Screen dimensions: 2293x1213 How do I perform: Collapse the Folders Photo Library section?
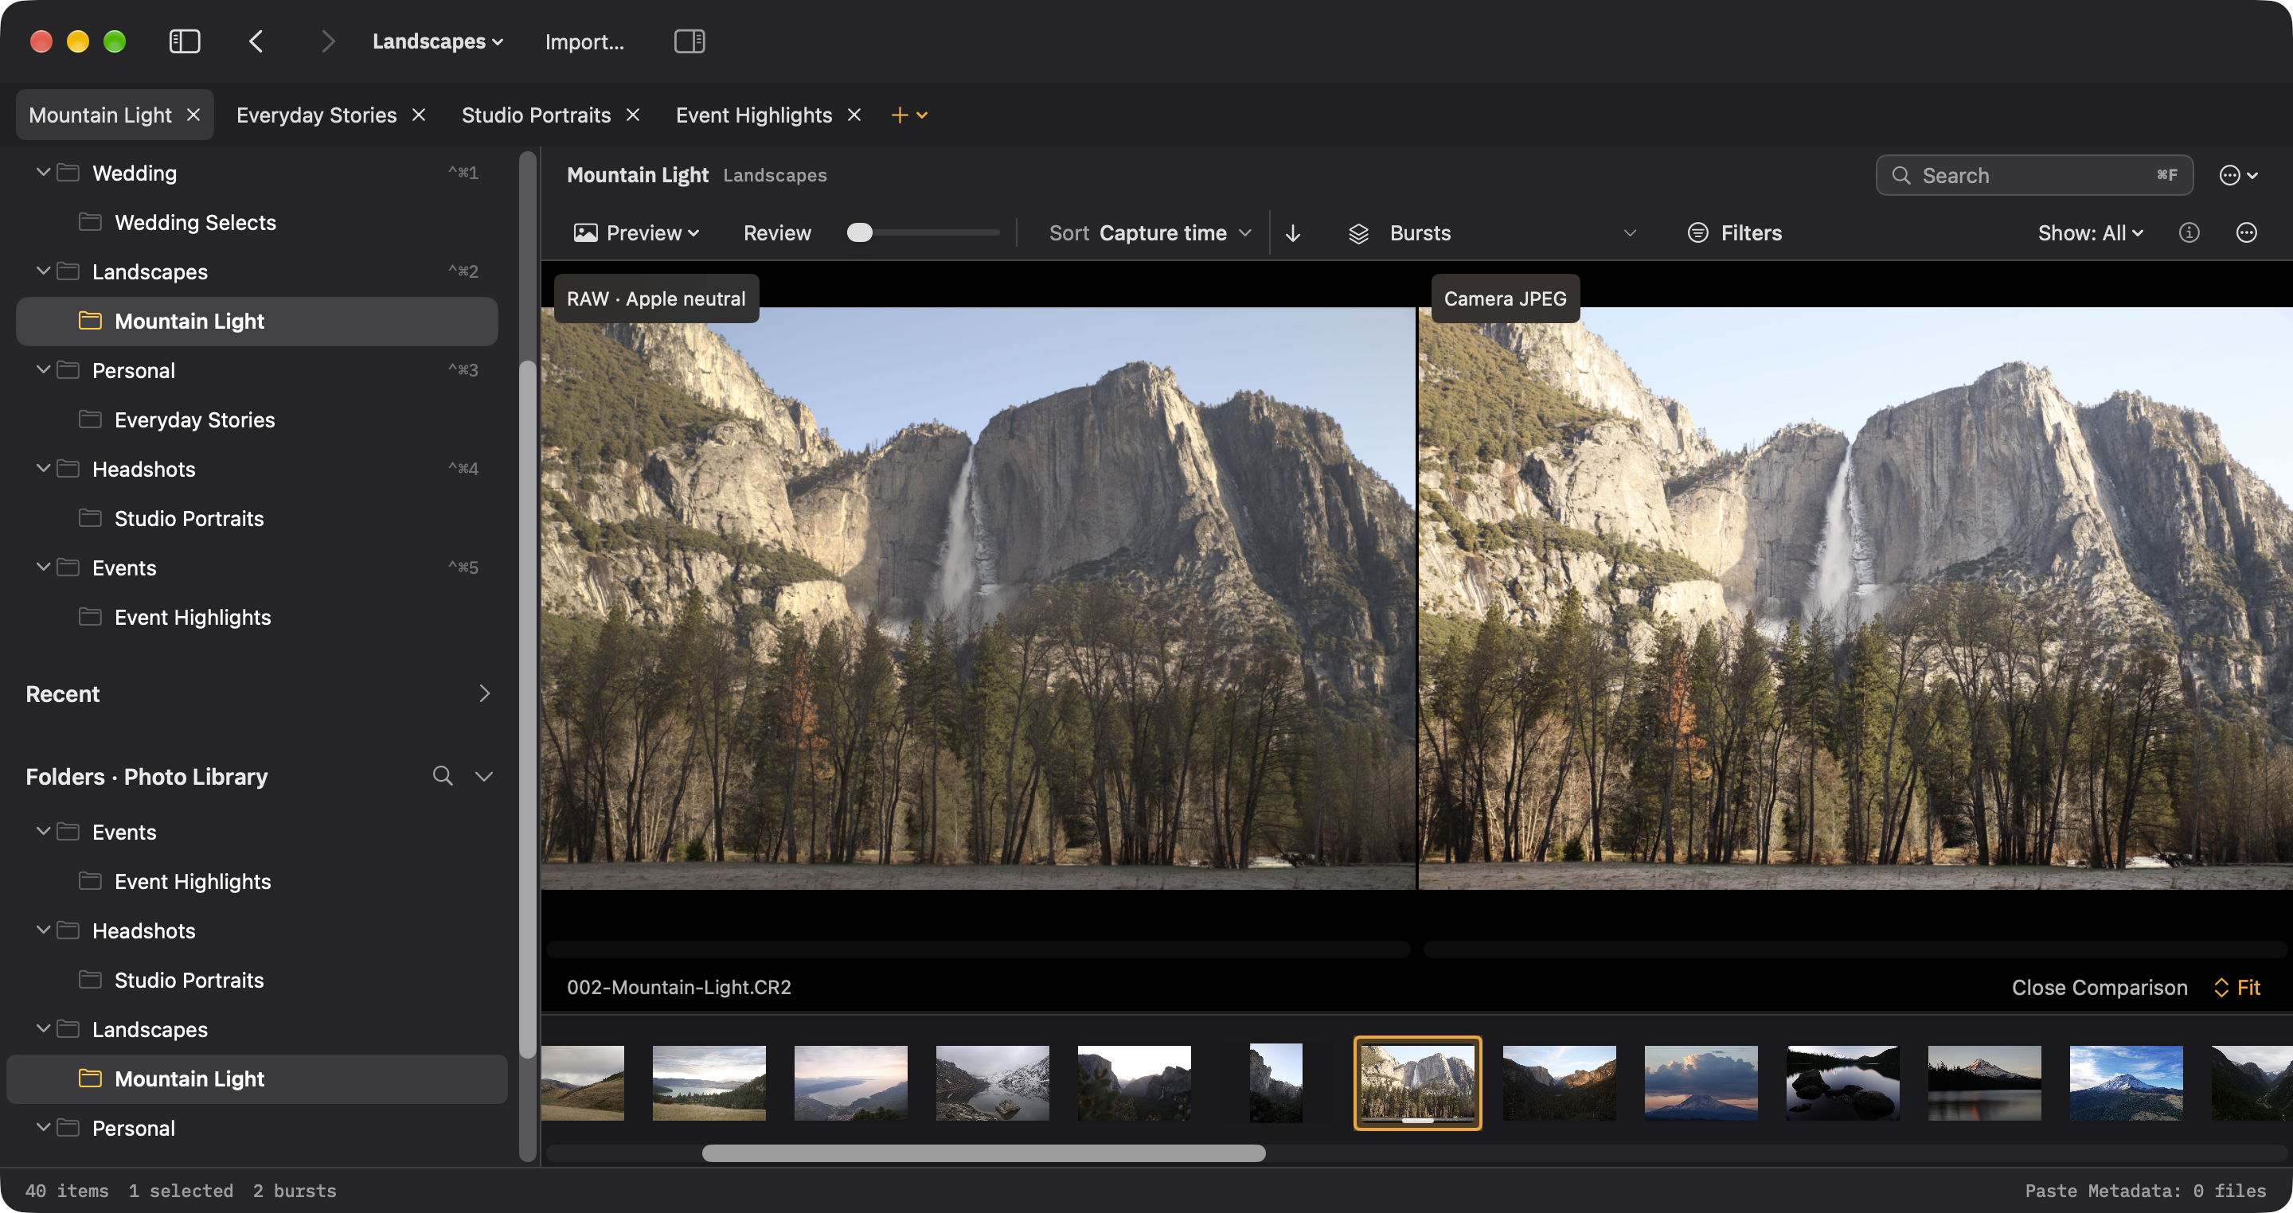(x=483, y=776)
